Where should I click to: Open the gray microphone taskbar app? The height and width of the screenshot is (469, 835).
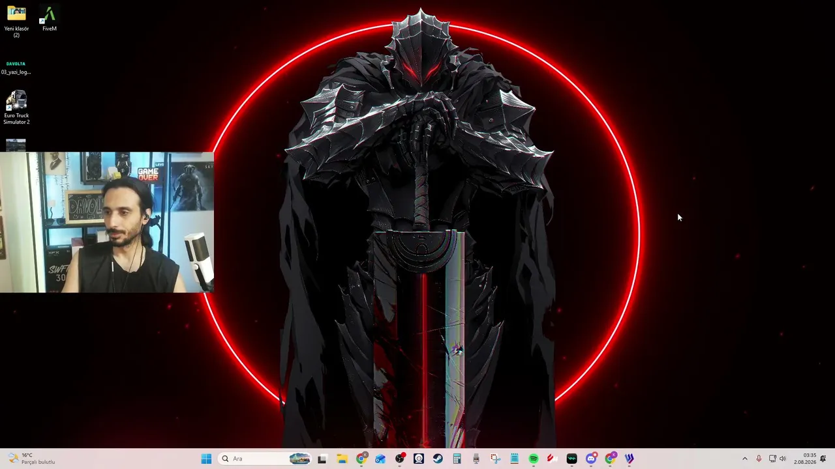476,459
